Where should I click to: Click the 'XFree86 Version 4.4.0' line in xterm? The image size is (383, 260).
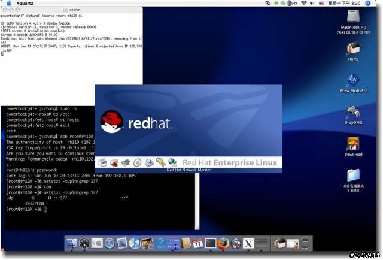point(36,23)
